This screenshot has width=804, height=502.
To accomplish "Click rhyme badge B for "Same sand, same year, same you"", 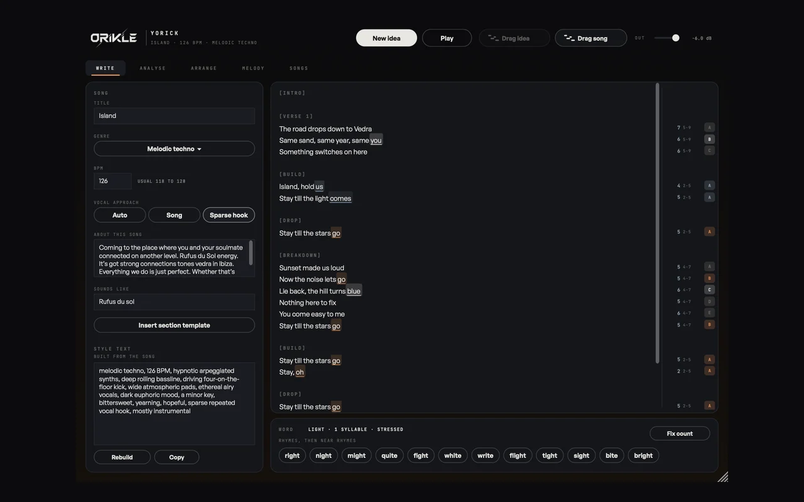I will 709,139.
